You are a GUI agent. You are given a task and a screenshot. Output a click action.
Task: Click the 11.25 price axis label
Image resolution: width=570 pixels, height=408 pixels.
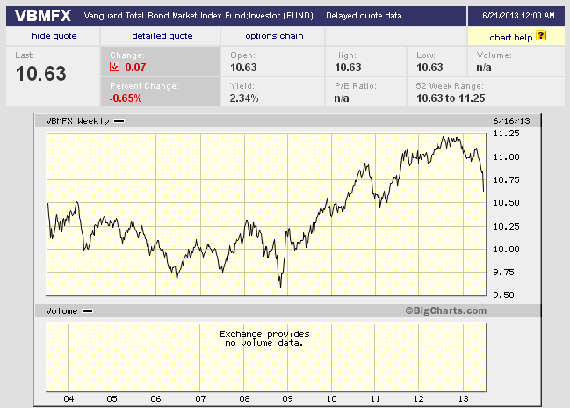click(506, 134)
